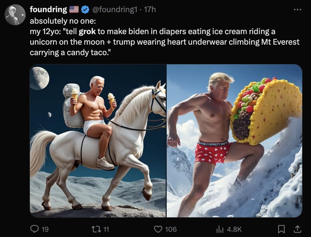Image resolution: width=311 pixels, height=237 pixels.
Task: Click the foundring display name
Action: tap(48, 10)
